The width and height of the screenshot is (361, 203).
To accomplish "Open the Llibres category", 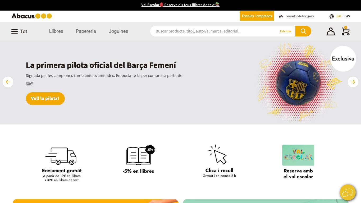I will [x=56, y=31].
